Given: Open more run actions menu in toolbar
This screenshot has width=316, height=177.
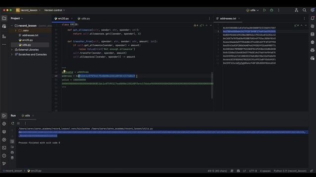Looking at the screenshot, I should coord(278,10).
